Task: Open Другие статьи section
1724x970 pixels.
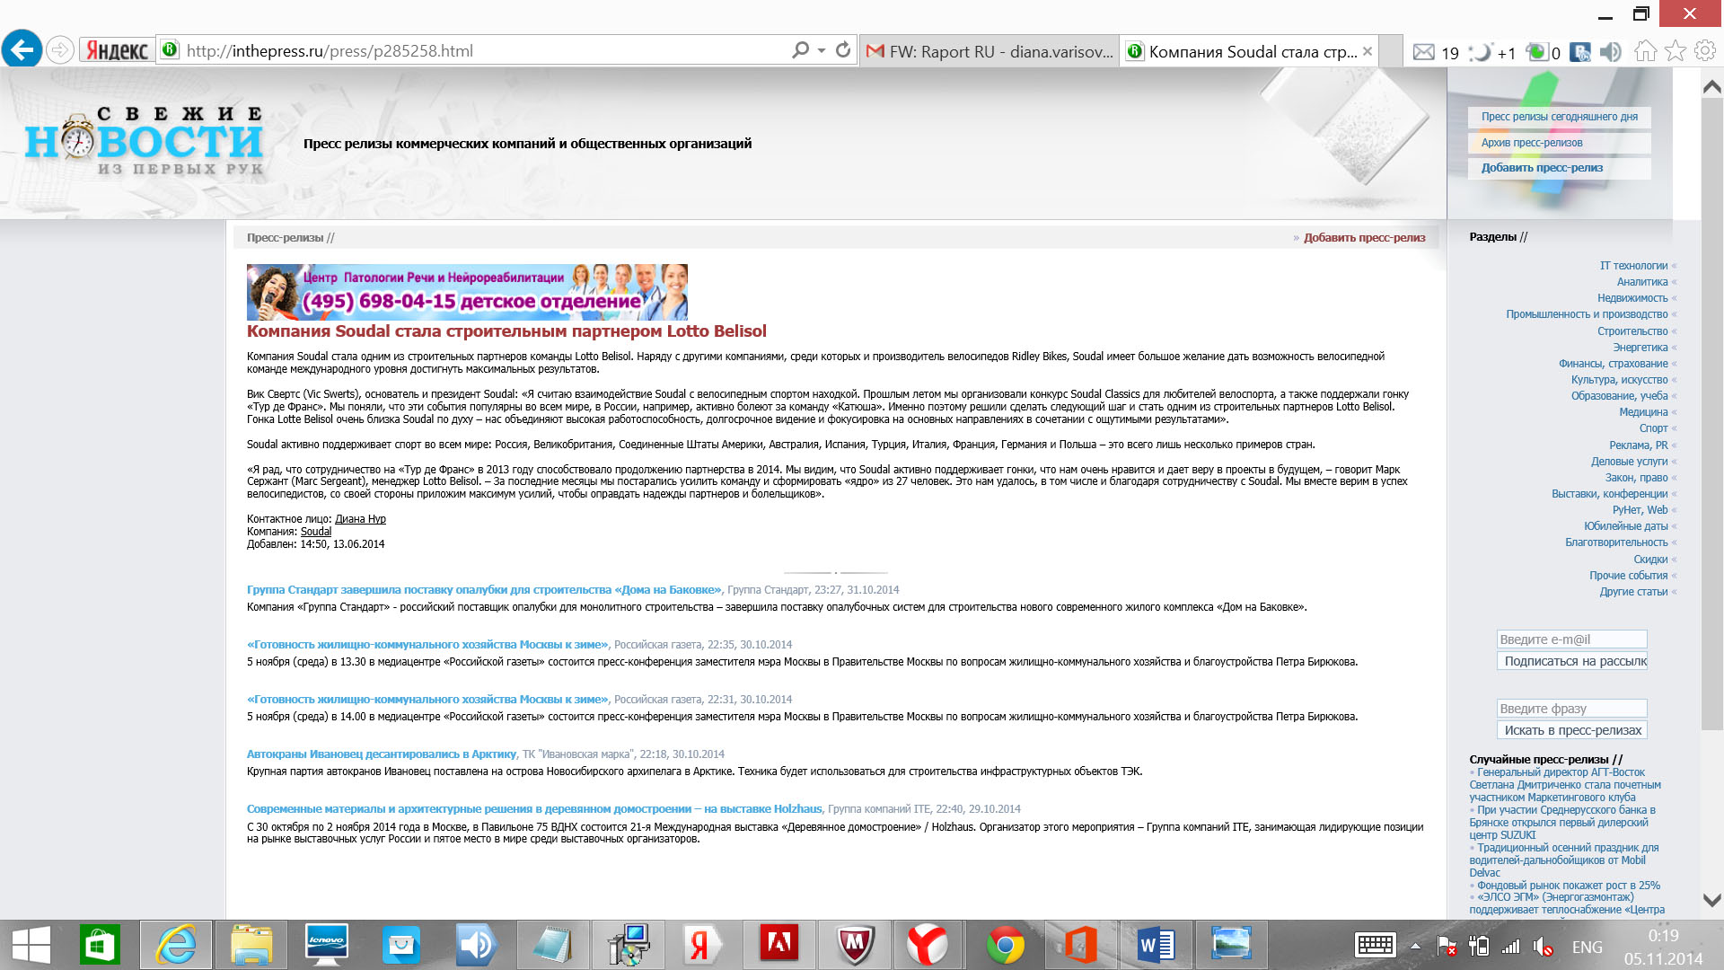Action: point(1633,592)
